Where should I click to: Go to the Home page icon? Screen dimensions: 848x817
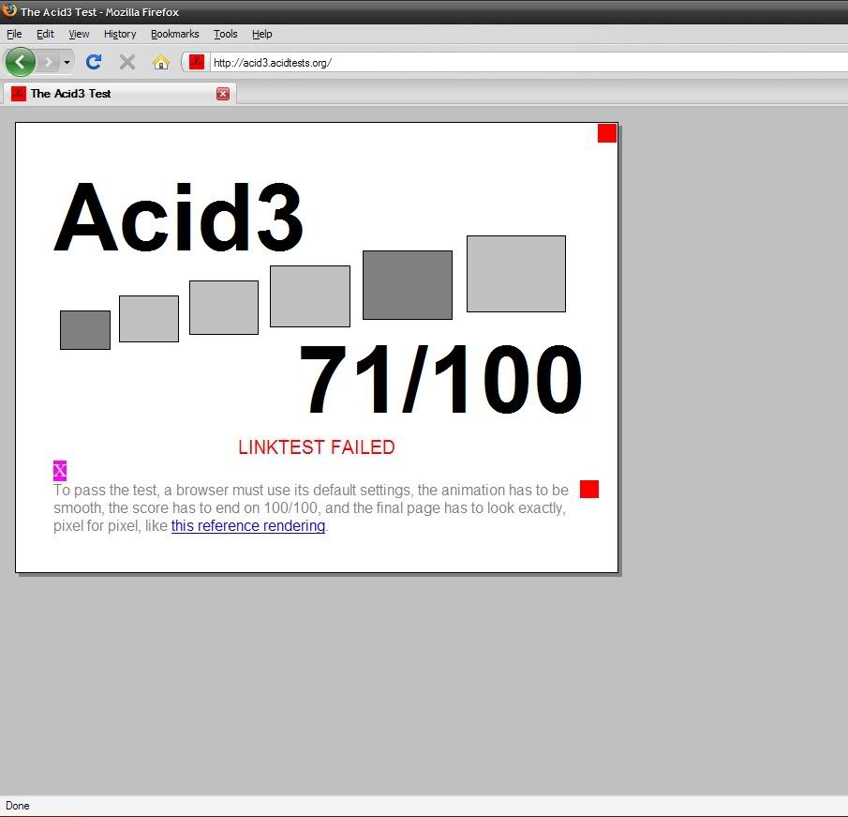(x=160, y=62)
